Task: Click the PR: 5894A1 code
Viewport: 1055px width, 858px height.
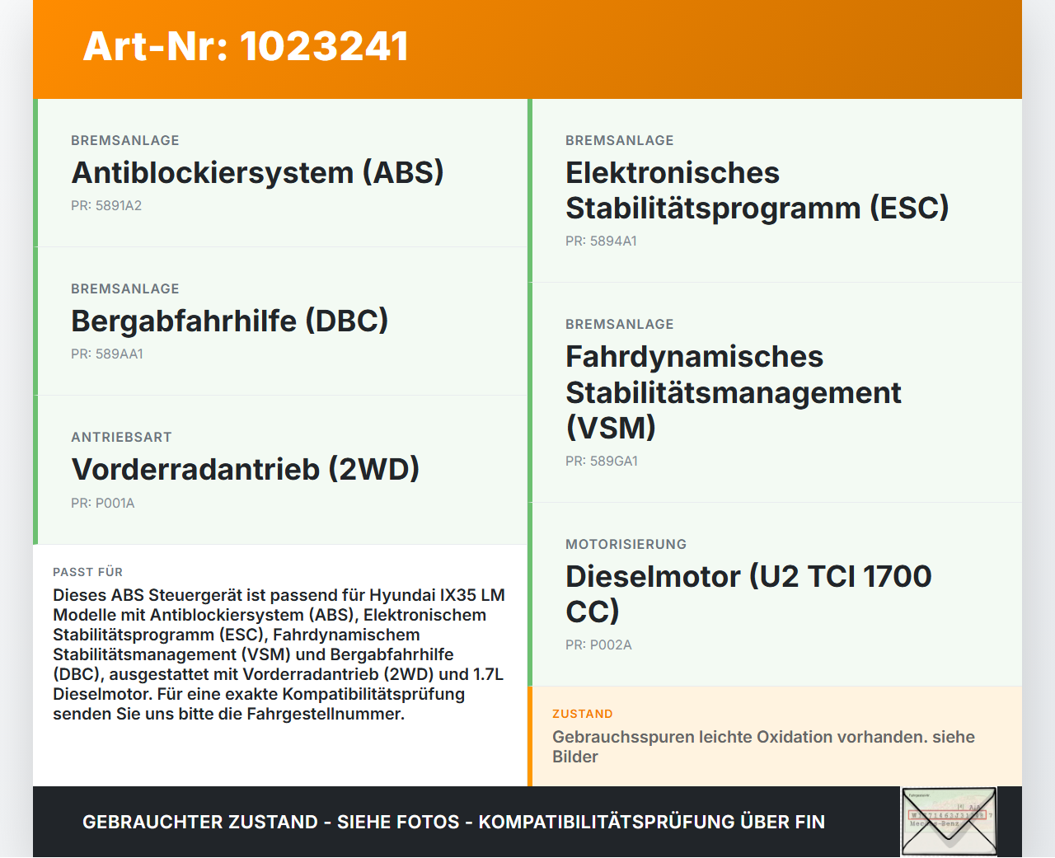Action: point(601,241)
